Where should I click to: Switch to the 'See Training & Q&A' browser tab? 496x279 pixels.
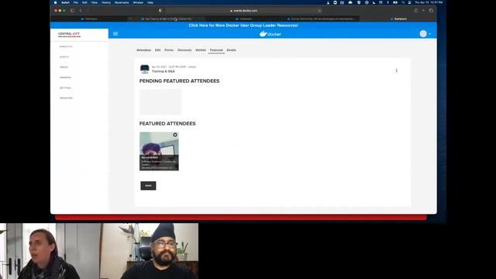167,19
